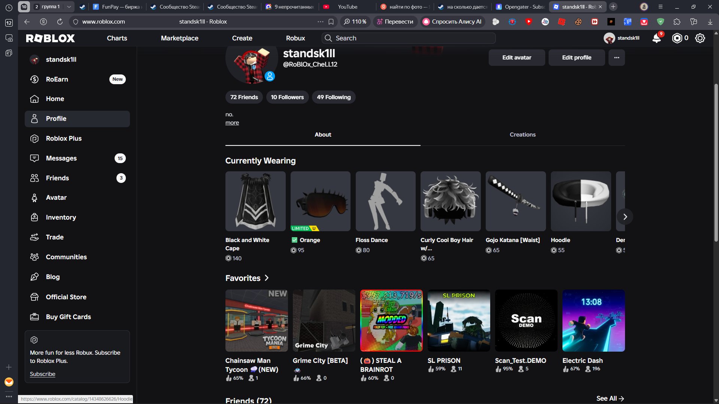
Task: Click the Buy Gift Cards icon
Action: [34, 317]
